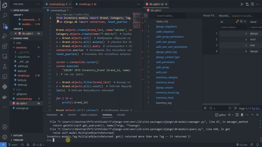Open the inventory_stock table

165,98
